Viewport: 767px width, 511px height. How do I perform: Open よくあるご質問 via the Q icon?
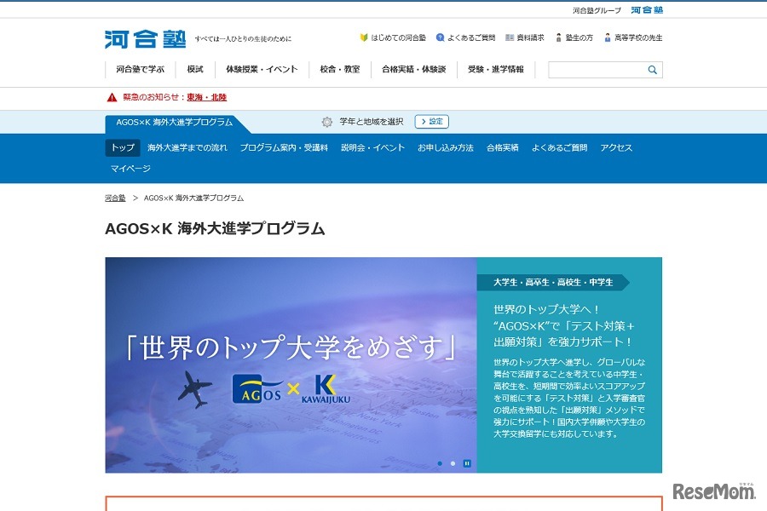[x=441, y=37]
